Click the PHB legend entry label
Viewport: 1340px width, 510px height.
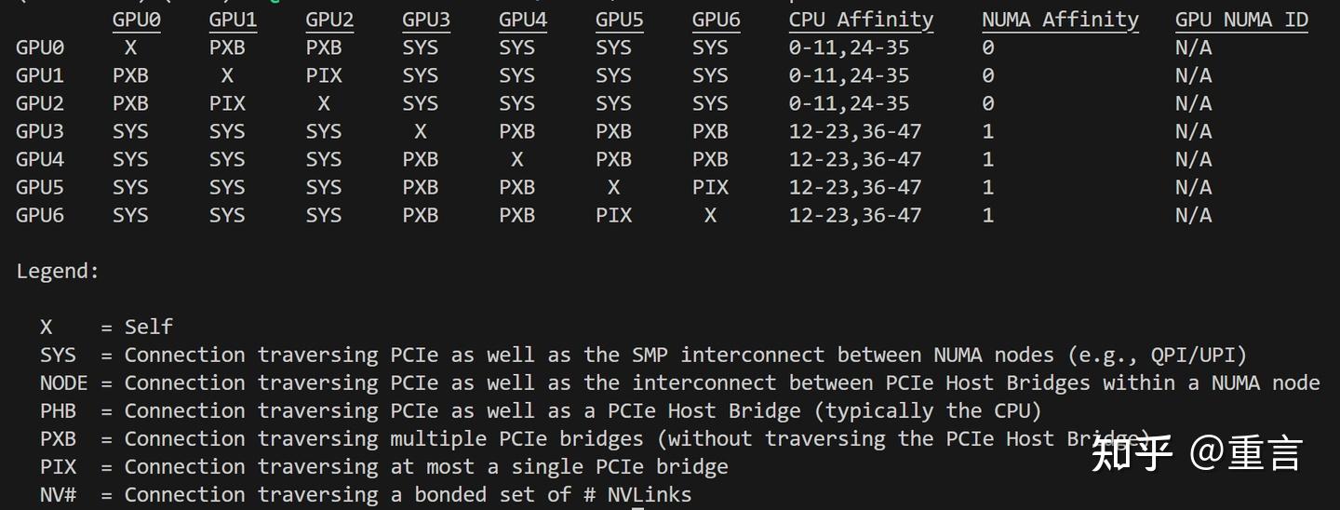coord(58,410)
